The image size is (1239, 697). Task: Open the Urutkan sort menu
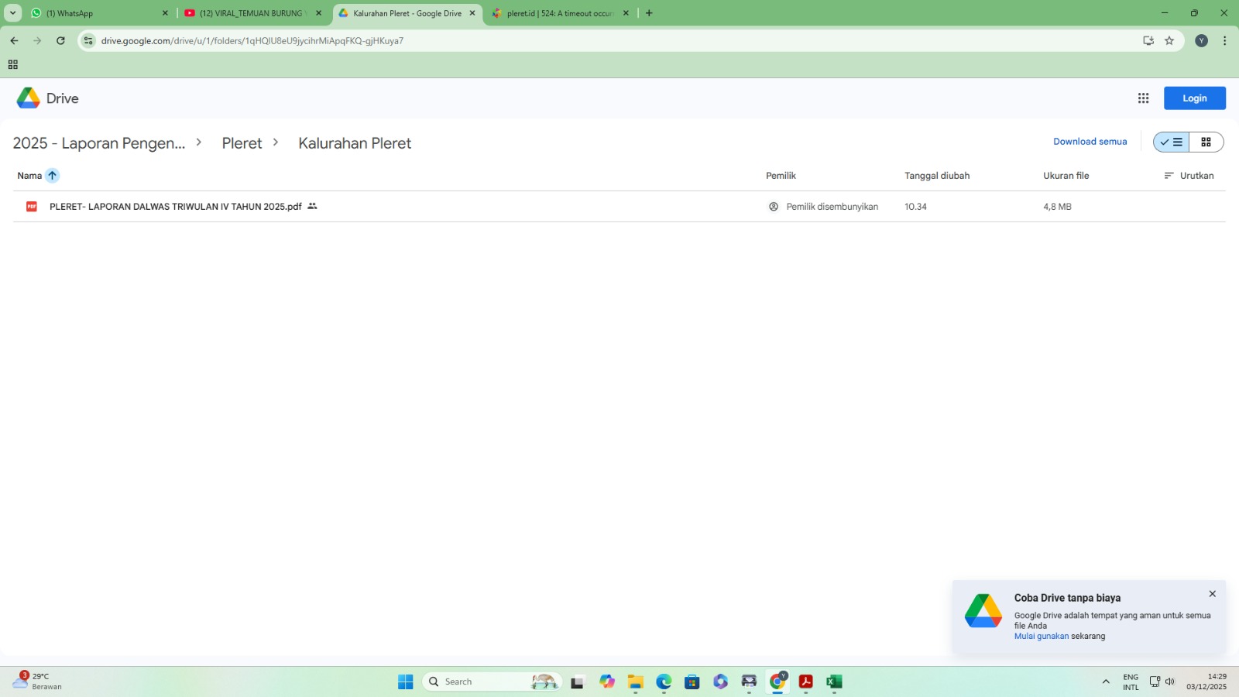pyautogui.click(x=1189, y=176)
